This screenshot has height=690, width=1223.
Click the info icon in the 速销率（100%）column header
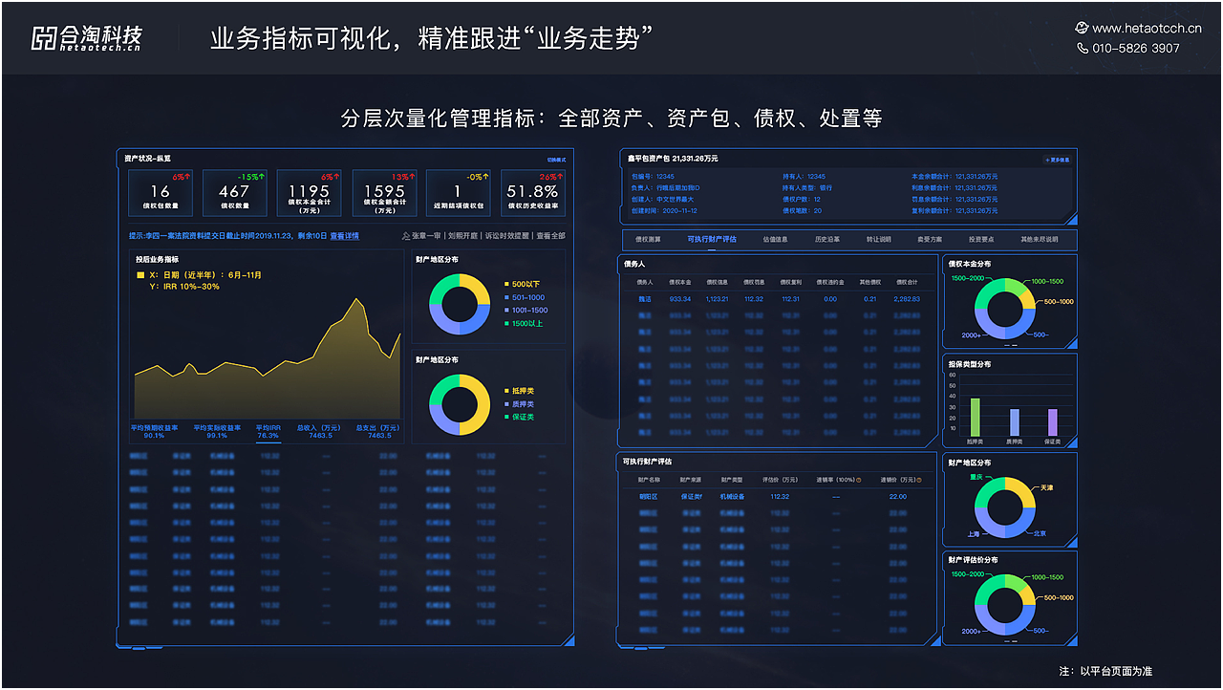click(859, 481)
